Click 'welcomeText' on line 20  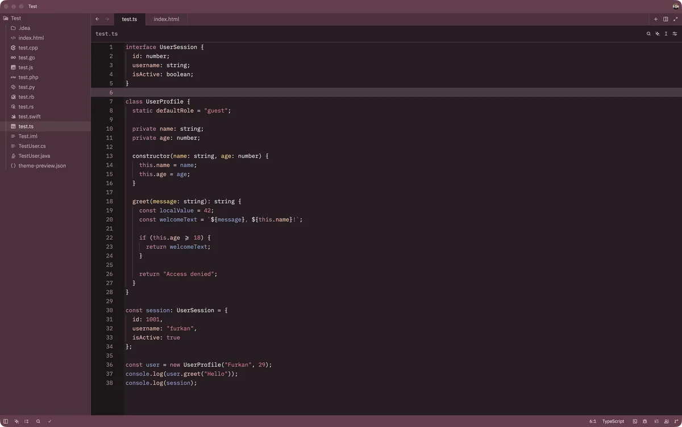(x=178, y=219)
